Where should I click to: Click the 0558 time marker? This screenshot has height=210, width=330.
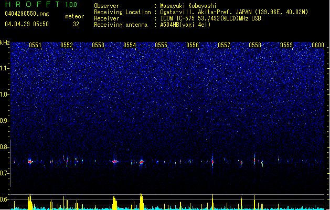tap(255, 45)
